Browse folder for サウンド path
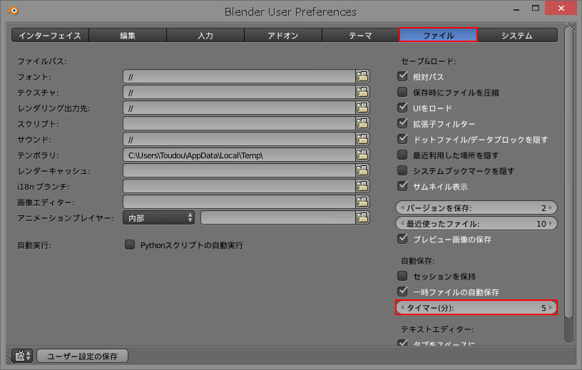 point(362,139)
